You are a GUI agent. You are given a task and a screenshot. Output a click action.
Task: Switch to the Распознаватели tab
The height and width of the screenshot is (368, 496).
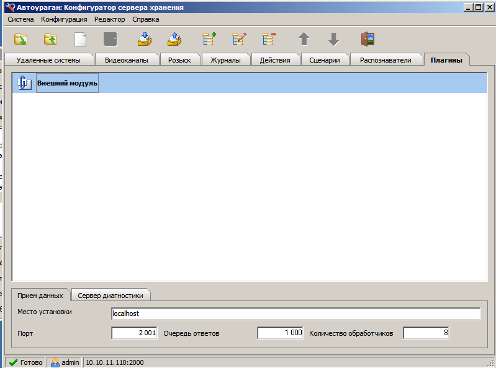tap(386, 60)
